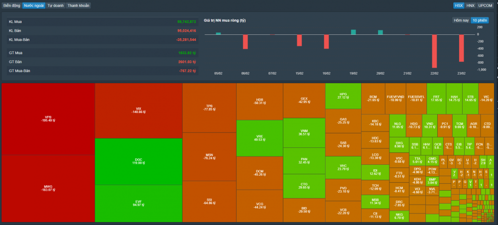Select the SAB -24.30 tỷ tile
This screenshot has height=225, width=498.
343,145
